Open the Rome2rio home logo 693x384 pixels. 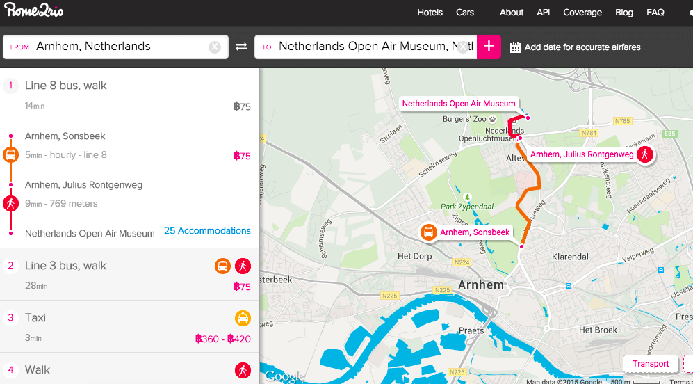[x=34, y=10]
